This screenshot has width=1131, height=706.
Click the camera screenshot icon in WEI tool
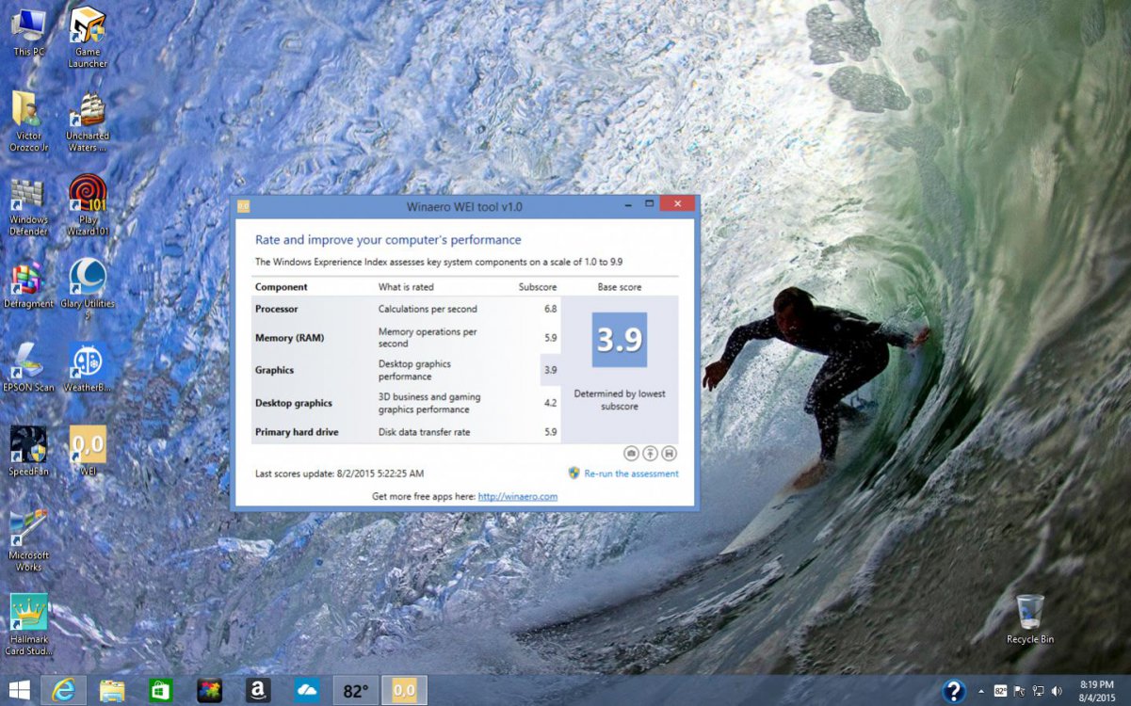tap(632, 454)
